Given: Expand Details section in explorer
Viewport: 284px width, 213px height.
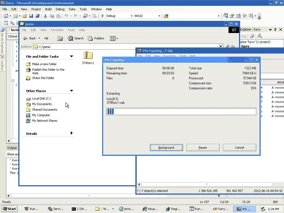Looking at the screenshot, I should 72,133.
